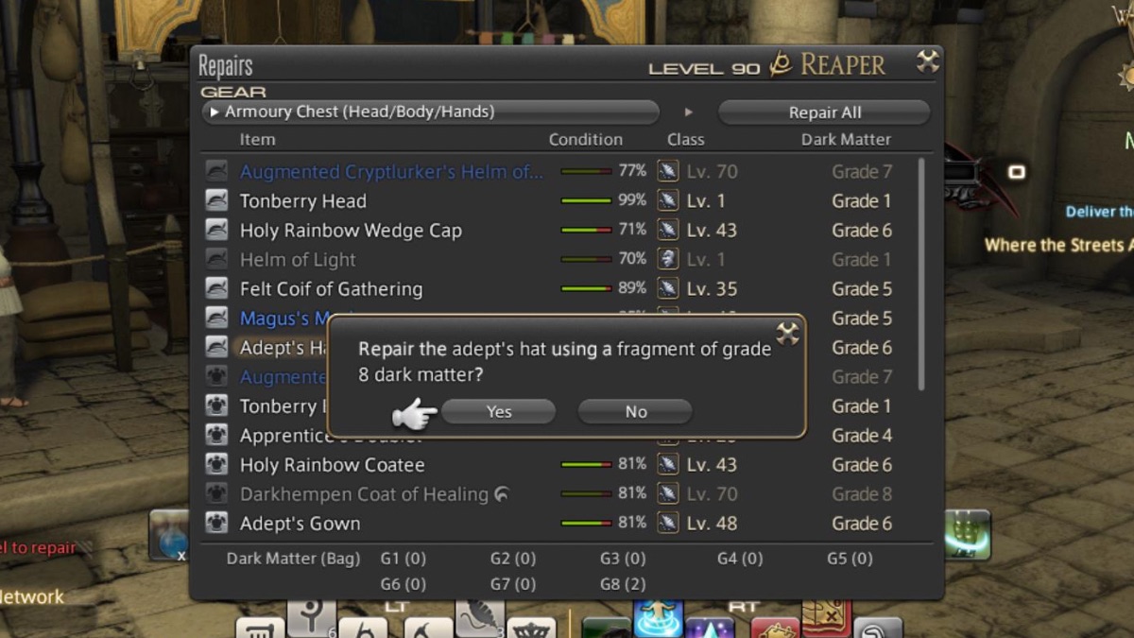Click the Helm of Light class icon

point(668,259)
